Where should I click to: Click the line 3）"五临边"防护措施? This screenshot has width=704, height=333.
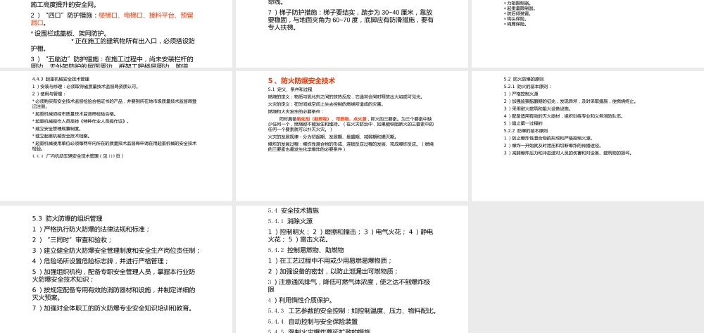point(112,63)
